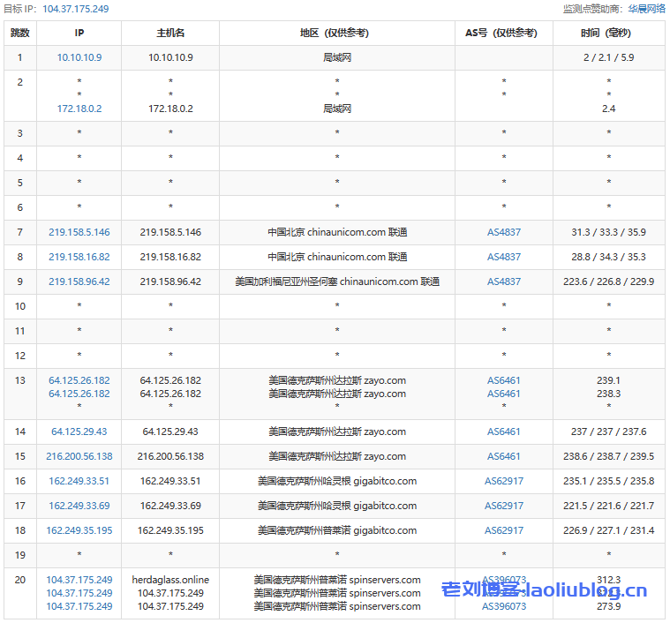Viewport: 670px width, 623px height.
Task: Open the 216.200.56.138 IP link
Action: click(79, 456)
